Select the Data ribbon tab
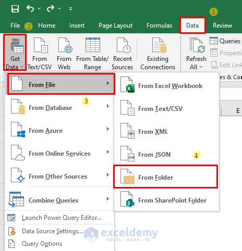Screen dimensions: 242x251 pos(192,26)
